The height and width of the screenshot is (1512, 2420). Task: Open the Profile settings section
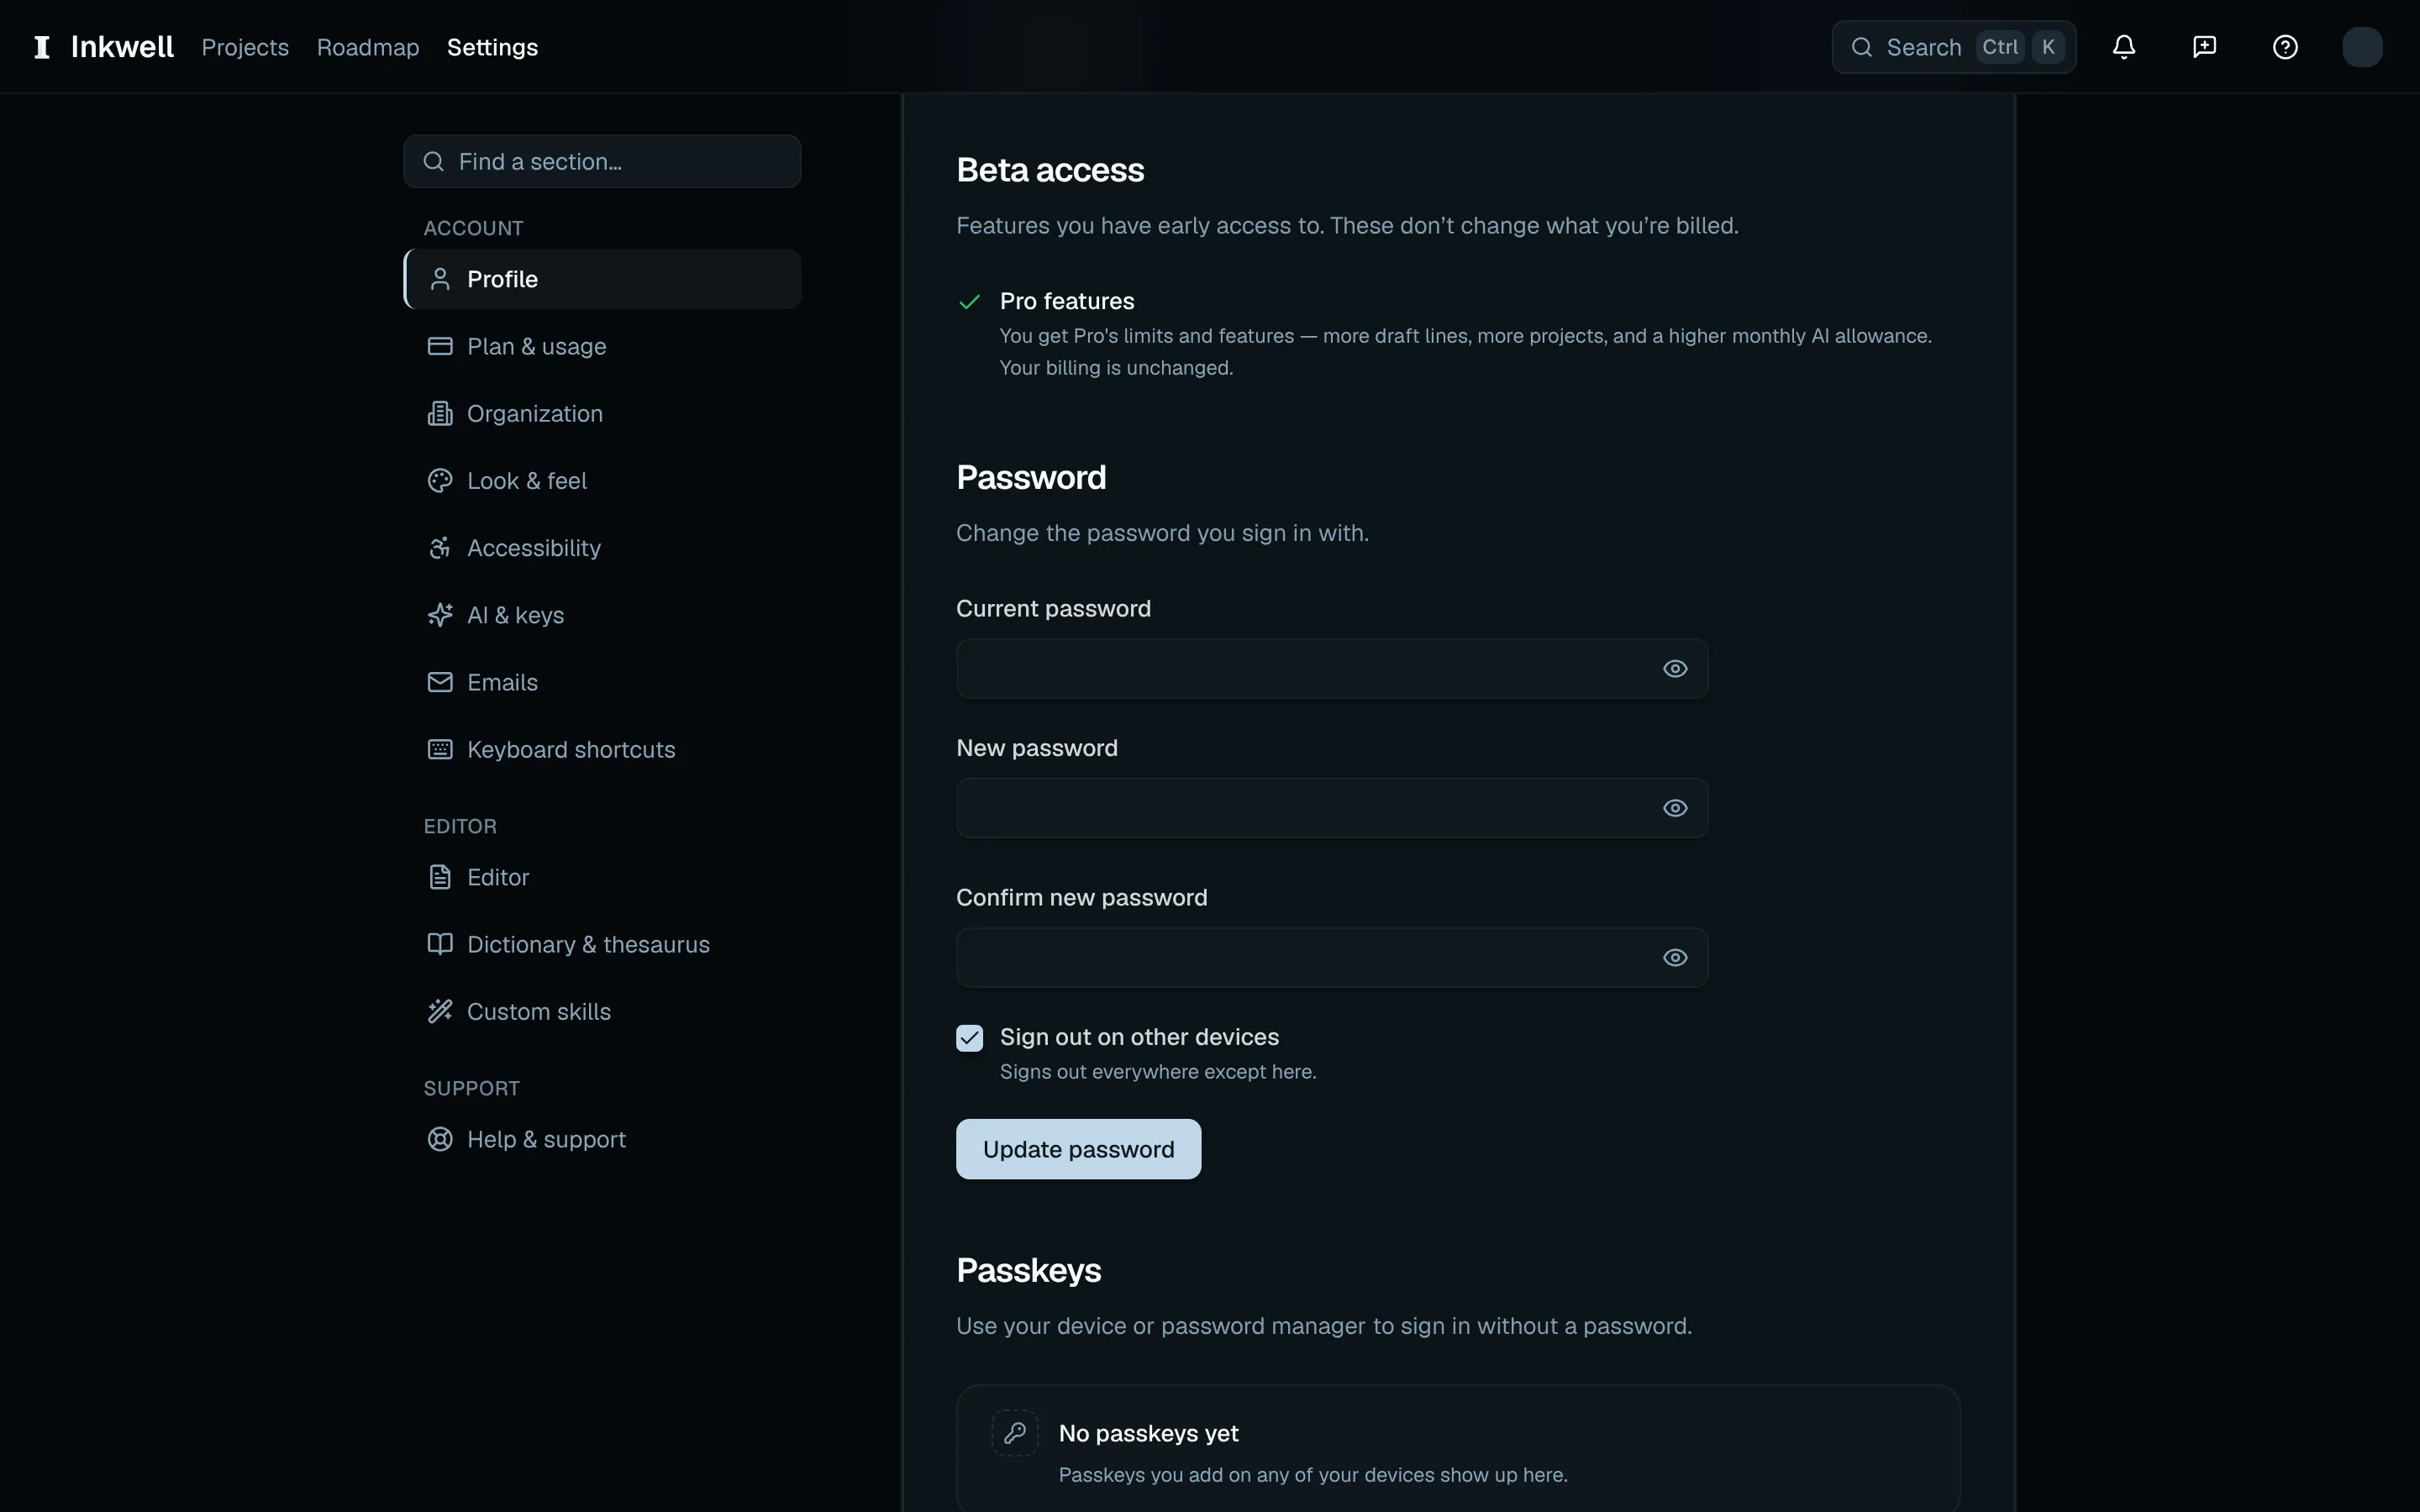[x=602, y=279]
